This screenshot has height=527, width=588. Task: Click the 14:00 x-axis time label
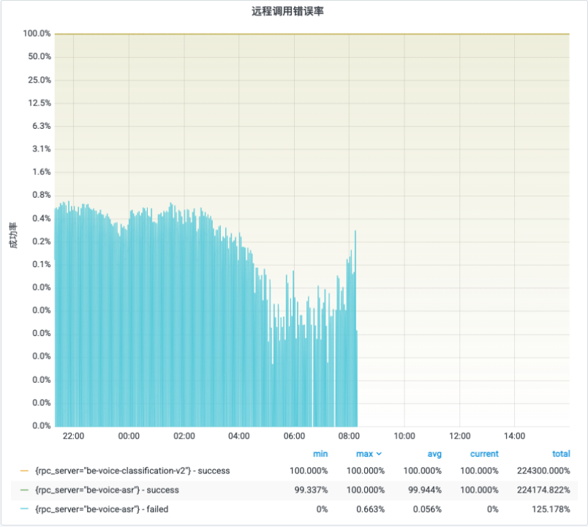pyautogui.click(x=514, y=436)
